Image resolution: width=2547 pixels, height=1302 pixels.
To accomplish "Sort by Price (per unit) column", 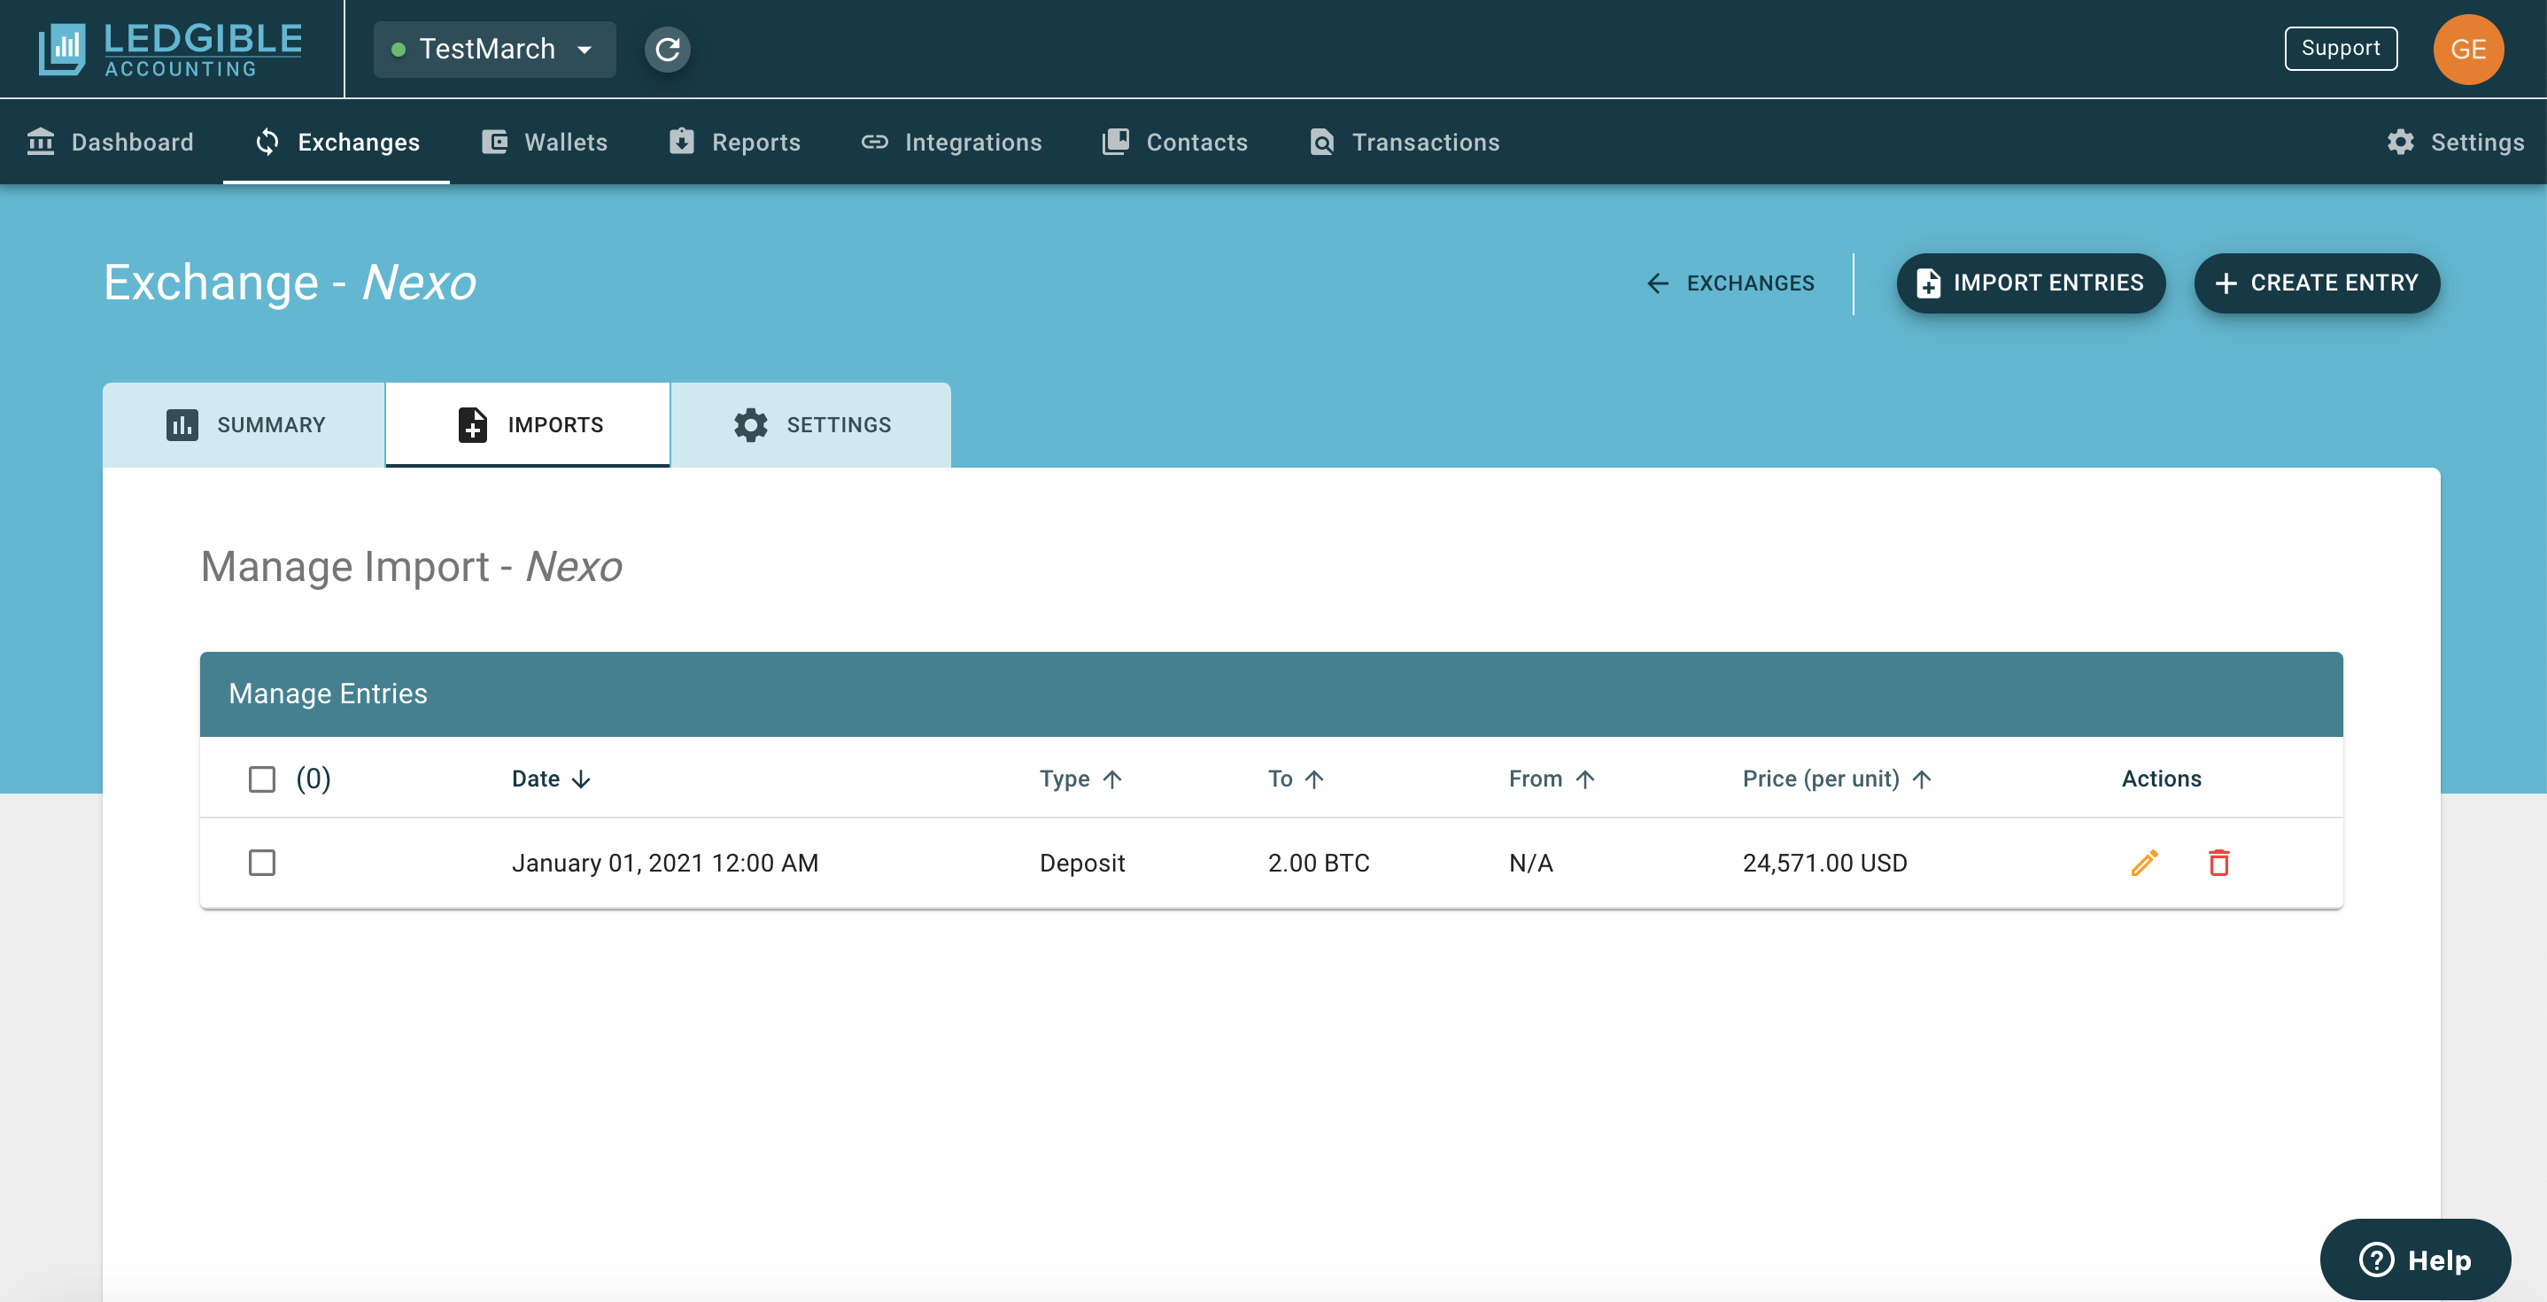I will coord(1837,779).
